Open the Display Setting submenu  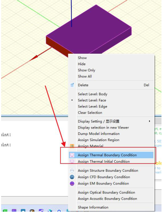coord(111,121)
